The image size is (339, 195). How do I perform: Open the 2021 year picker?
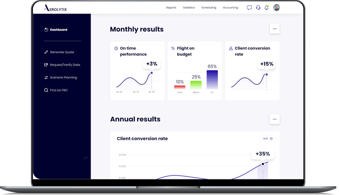[267, 139]
